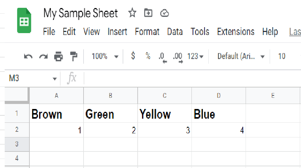Click the document title My Sample Sheet
Image resolution: width=301 pixels, height=168 pixels.
coord(80,13)
